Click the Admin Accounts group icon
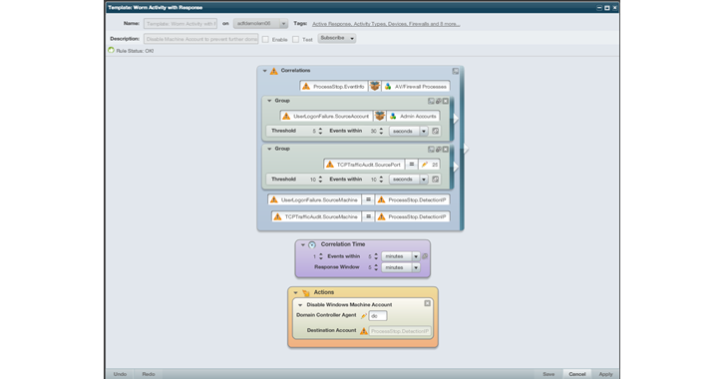 [393, 117]
